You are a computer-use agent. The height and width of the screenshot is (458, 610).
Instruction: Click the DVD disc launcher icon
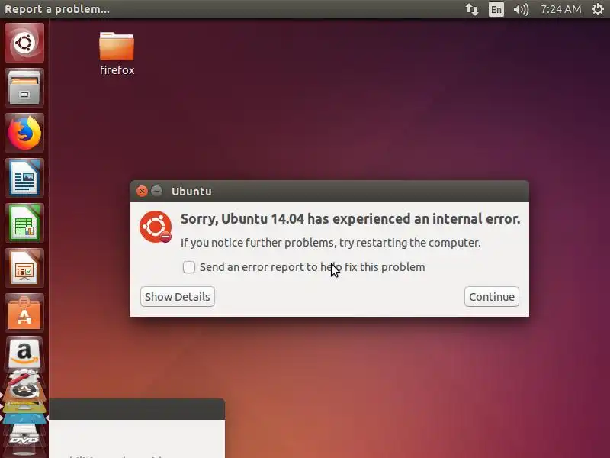24,440
